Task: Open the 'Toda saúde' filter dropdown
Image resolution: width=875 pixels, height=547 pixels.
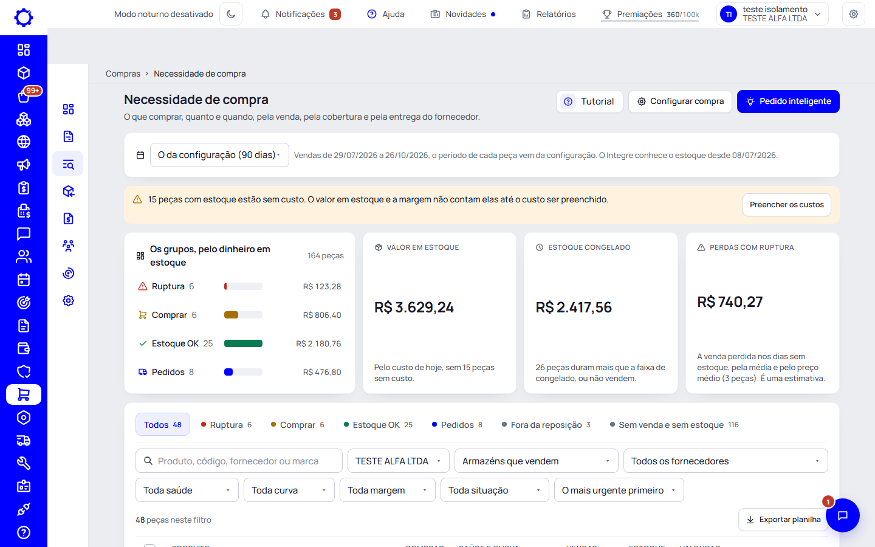Action: [187, 490]
